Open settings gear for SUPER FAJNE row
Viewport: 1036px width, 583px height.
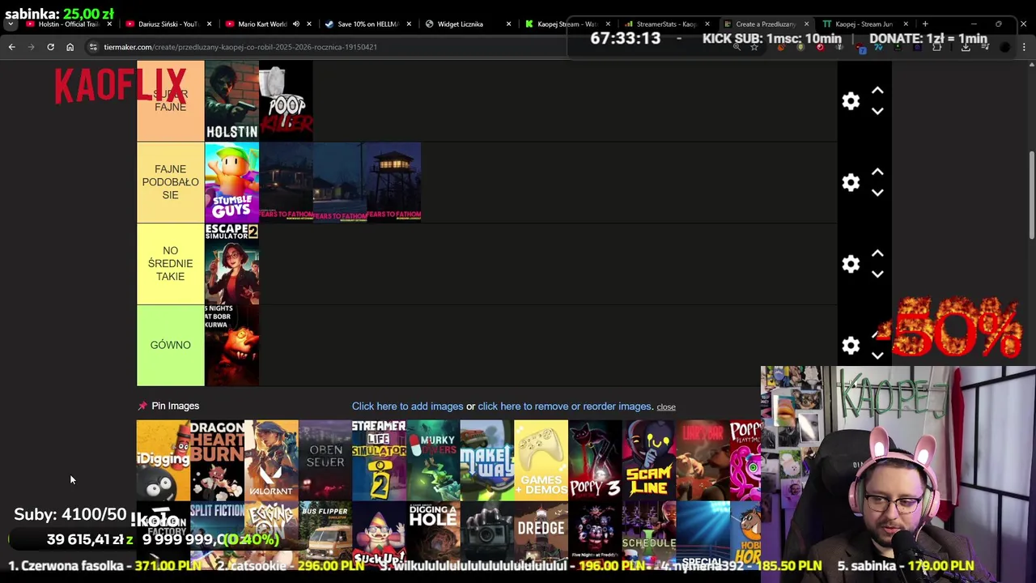click(851, 101)
